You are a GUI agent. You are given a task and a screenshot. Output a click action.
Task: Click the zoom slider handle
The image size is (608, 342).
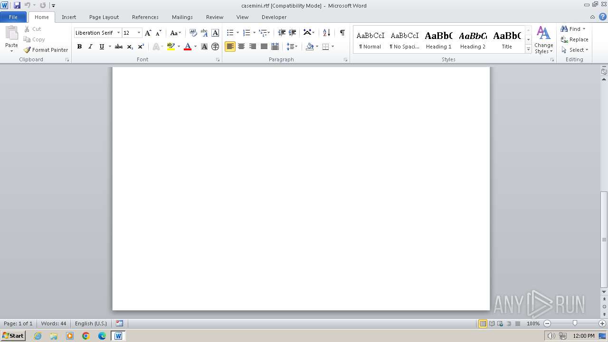(x=575, y=323)
